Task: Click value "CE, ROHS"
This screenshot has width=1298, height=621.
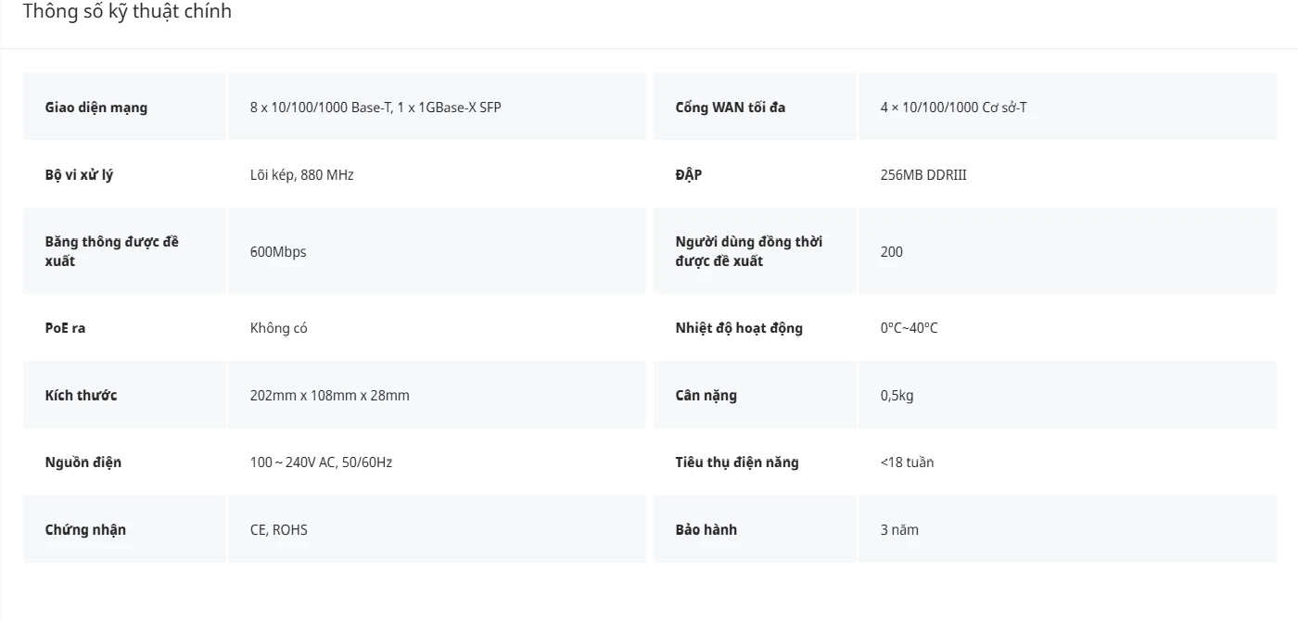Action: pyautogui.click(x=279, y=530)
